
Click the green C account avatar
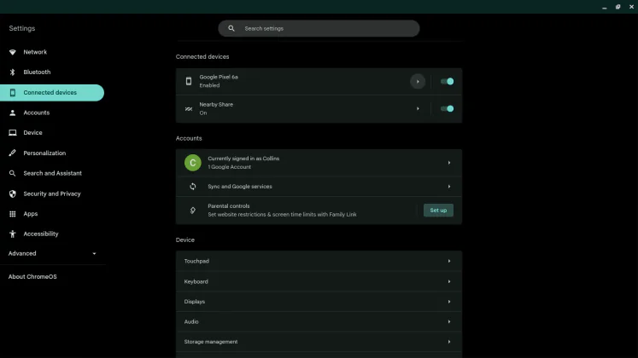[x=193, y=163]
